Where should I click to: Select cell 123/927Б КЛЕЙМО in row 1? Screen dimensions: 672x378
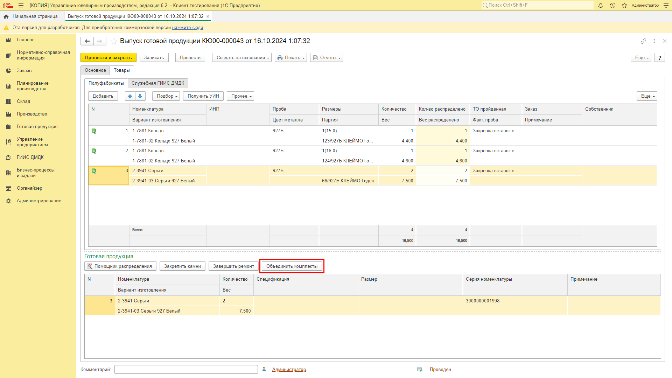[x=349, y=141]
